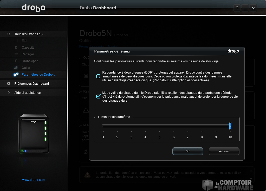
Task: Click the Outils wrench icon
Action: tap(16, 68)
